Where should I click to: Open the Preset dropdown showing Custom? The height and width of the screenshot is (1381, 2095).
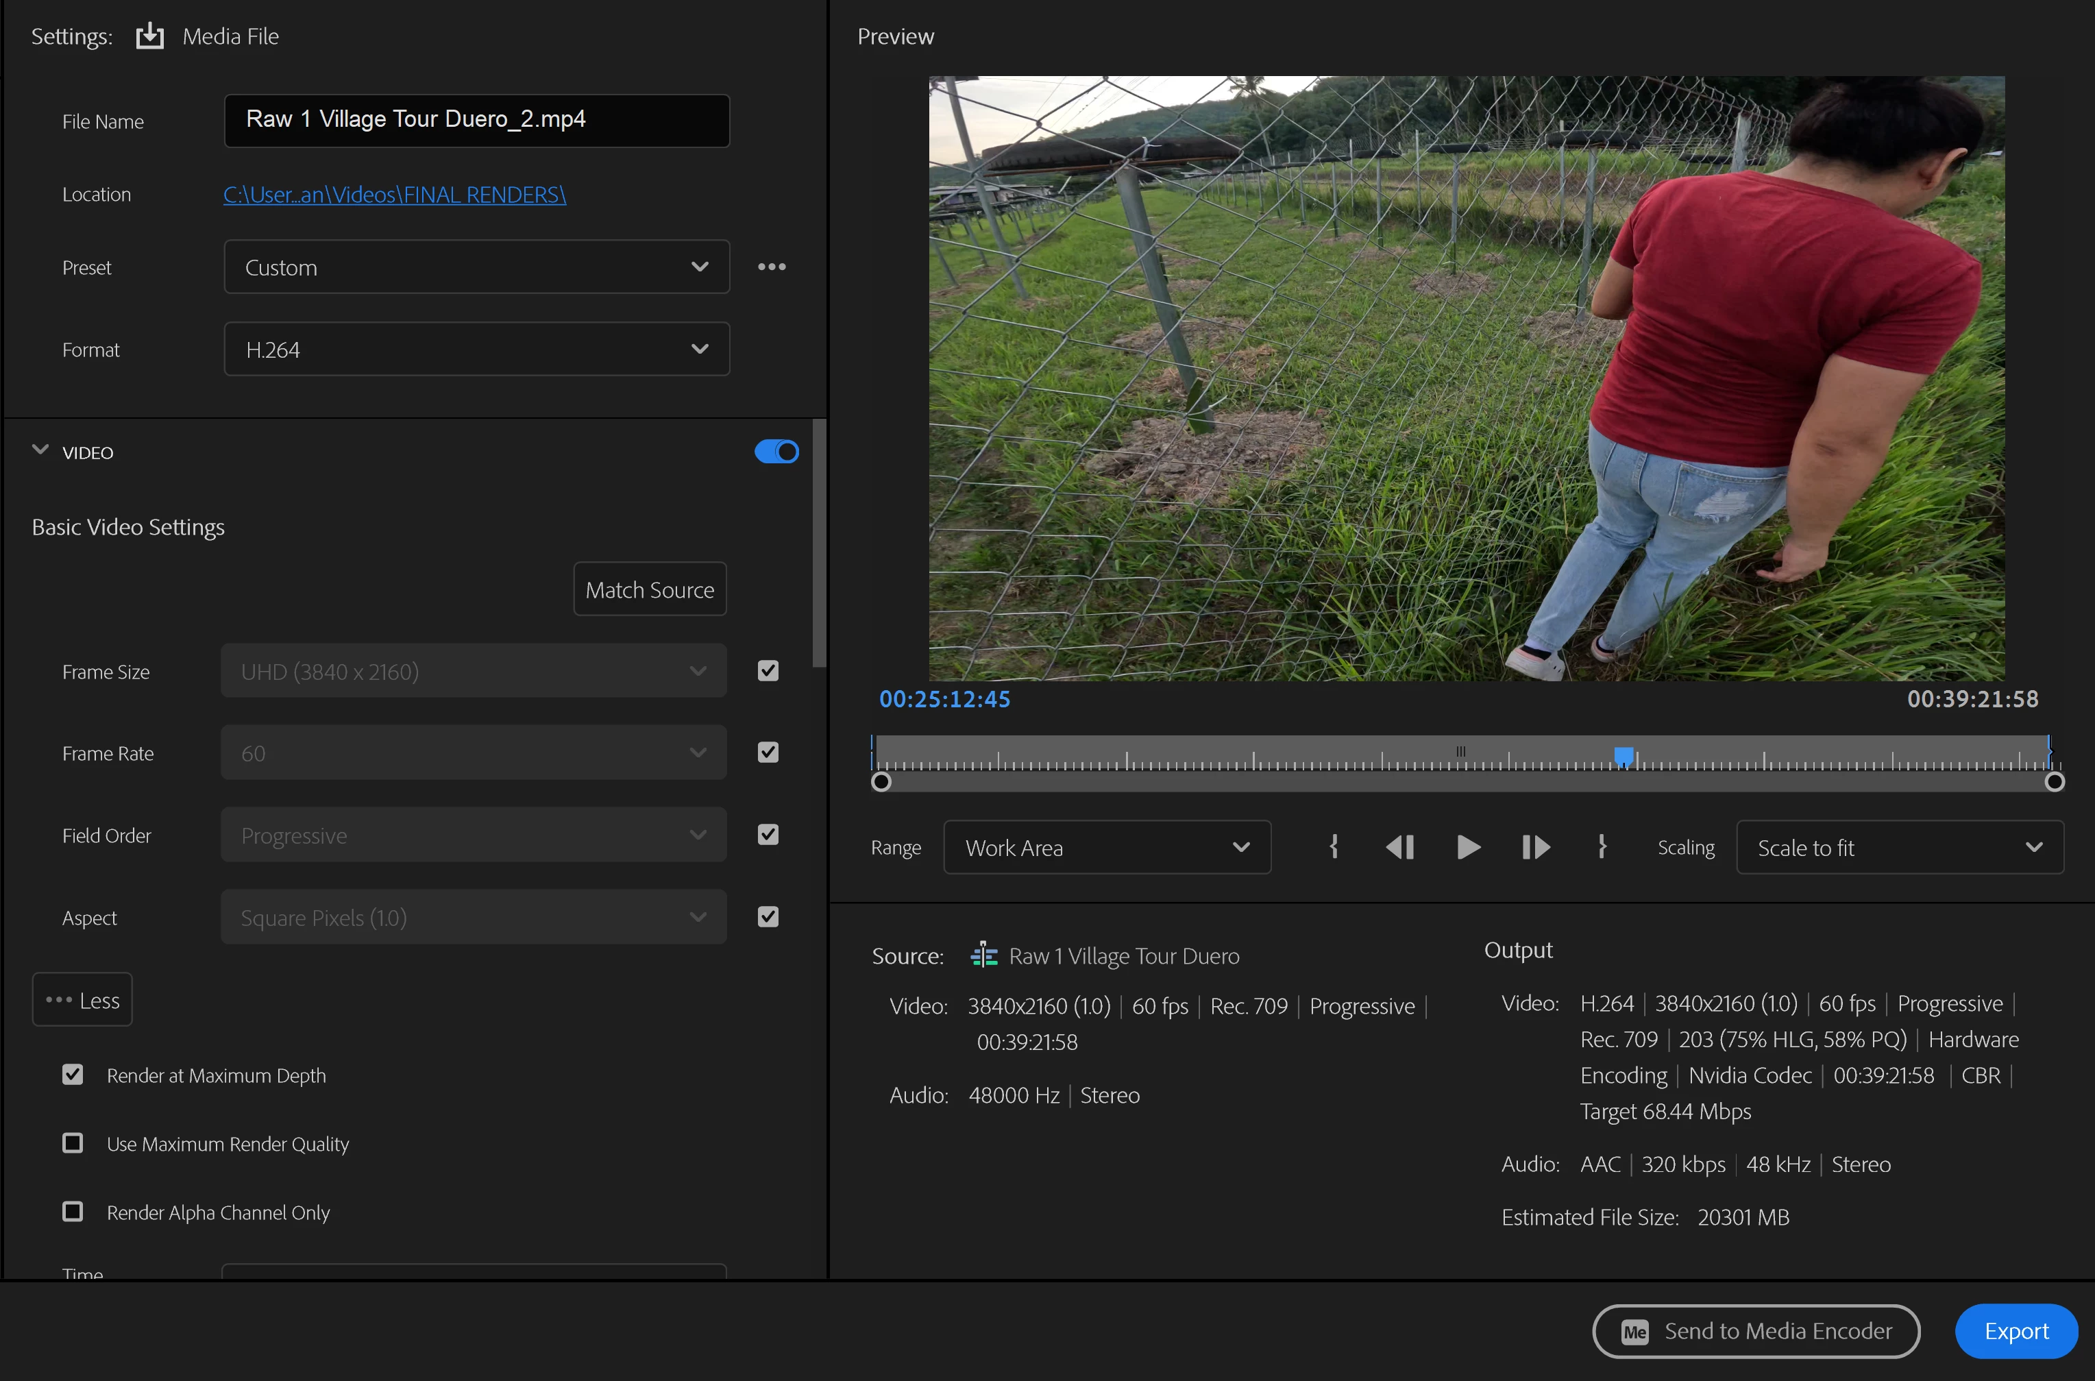point(476,267)
